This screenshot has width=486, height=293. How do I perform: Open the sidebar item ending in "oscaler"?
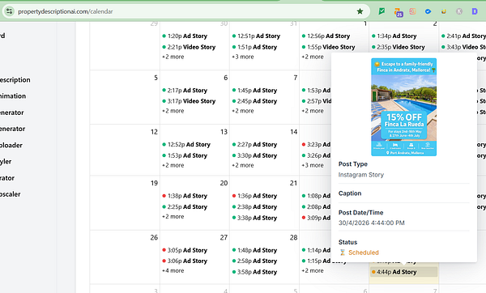coord(11,194)
